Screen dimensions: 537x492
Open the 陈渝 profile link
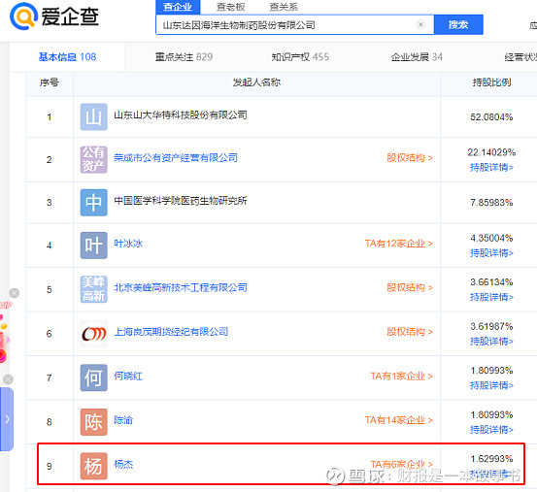click(x=123, y=420)
